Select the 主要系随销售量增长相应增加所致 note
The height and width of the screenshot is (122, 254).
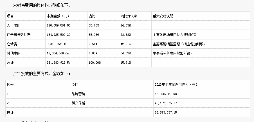[179, 44]
